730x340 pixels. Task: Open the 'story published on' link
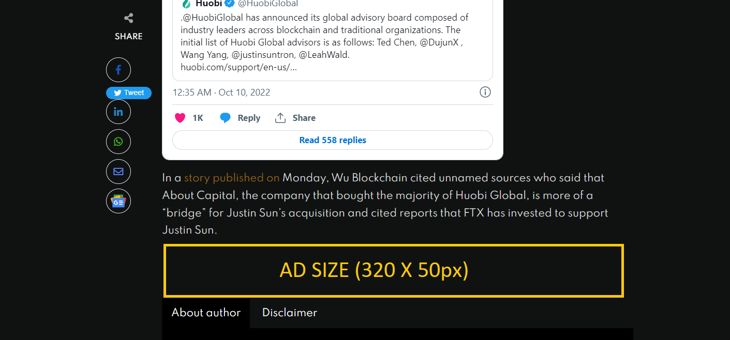tap(232, 178)
